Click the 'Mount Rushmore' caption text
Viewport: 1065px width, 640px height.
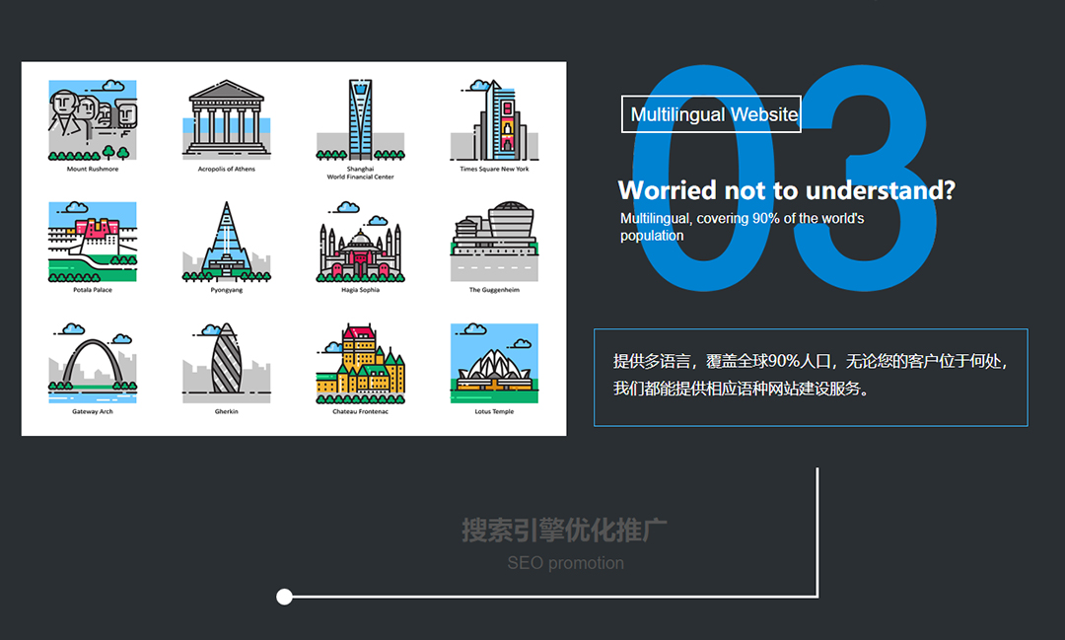tap(93, 170)
